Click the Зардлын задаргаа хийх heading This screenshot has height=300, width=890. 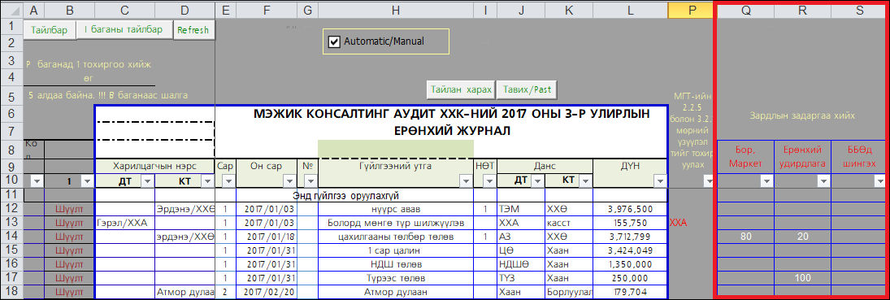point(801,116)
